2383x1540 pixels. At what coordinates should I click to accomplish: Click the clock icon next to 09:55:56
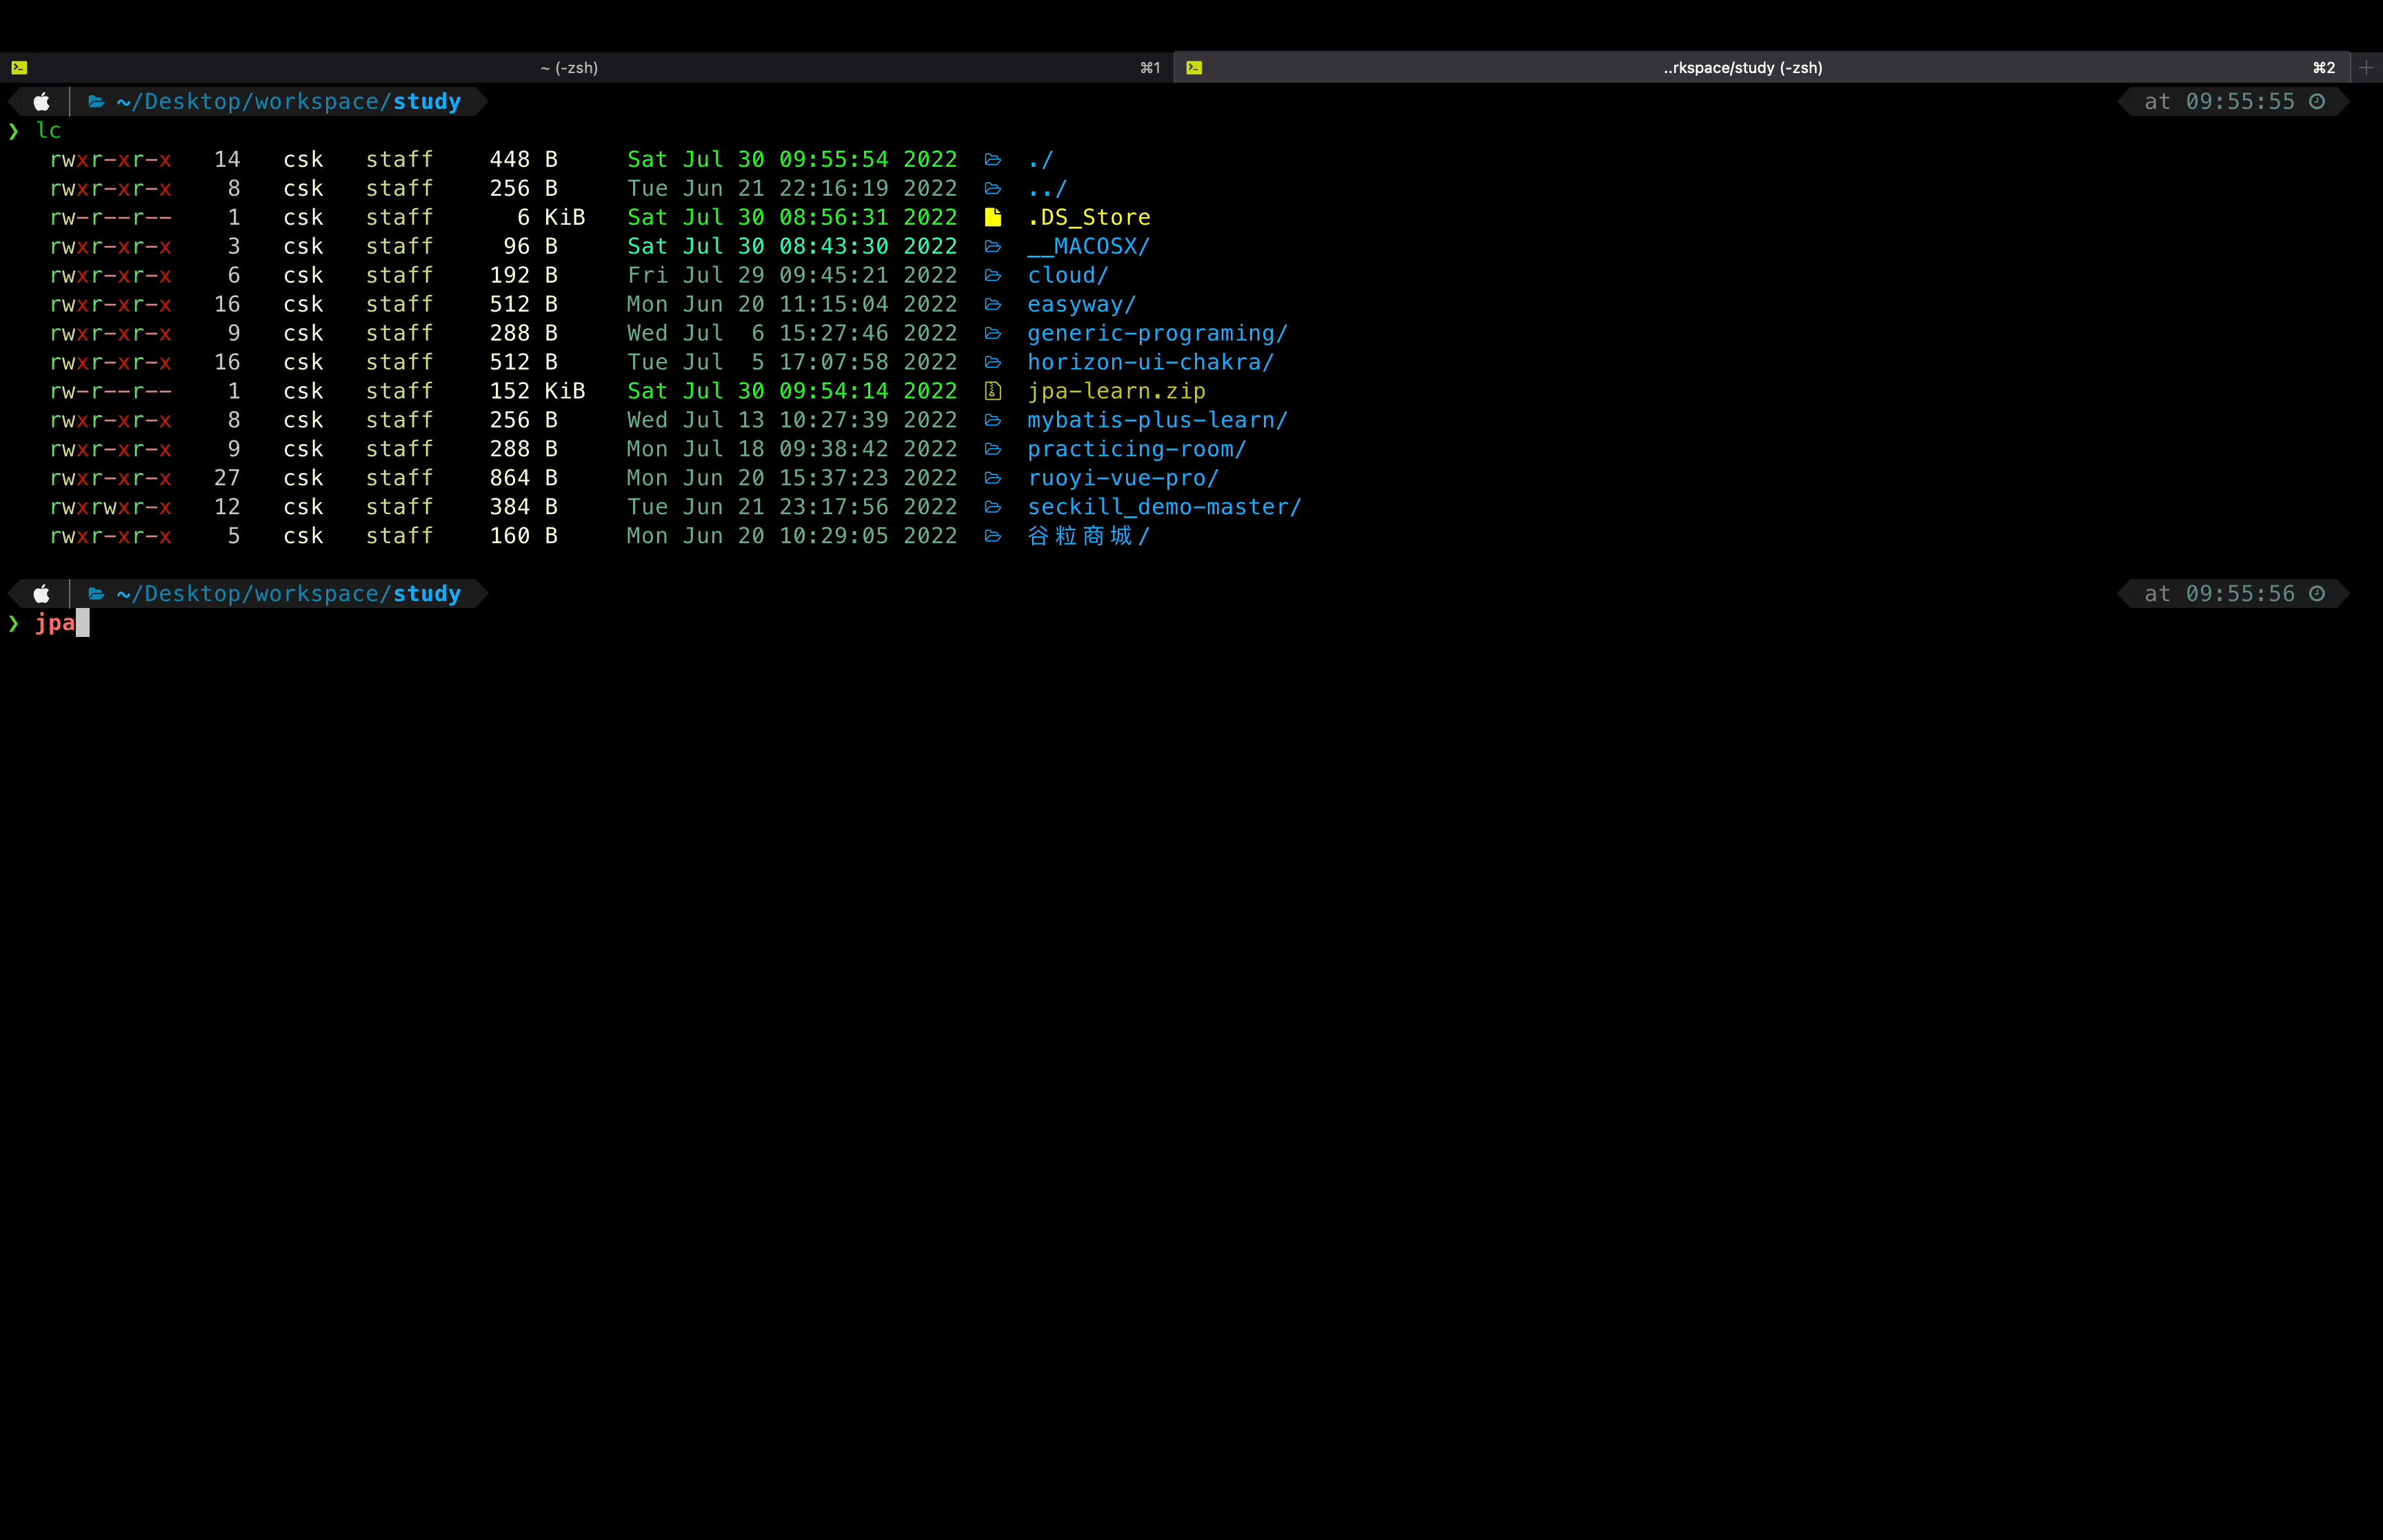coord(2317,594)
